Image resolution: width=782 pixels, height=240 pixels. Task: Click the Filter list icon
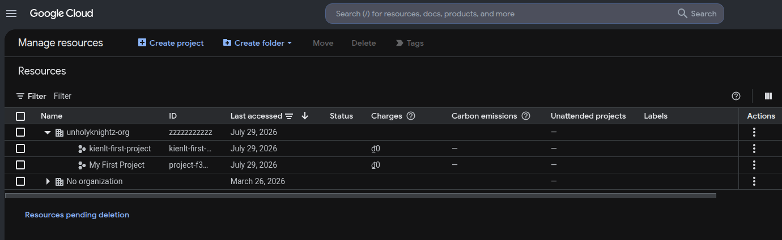(20, 96)
